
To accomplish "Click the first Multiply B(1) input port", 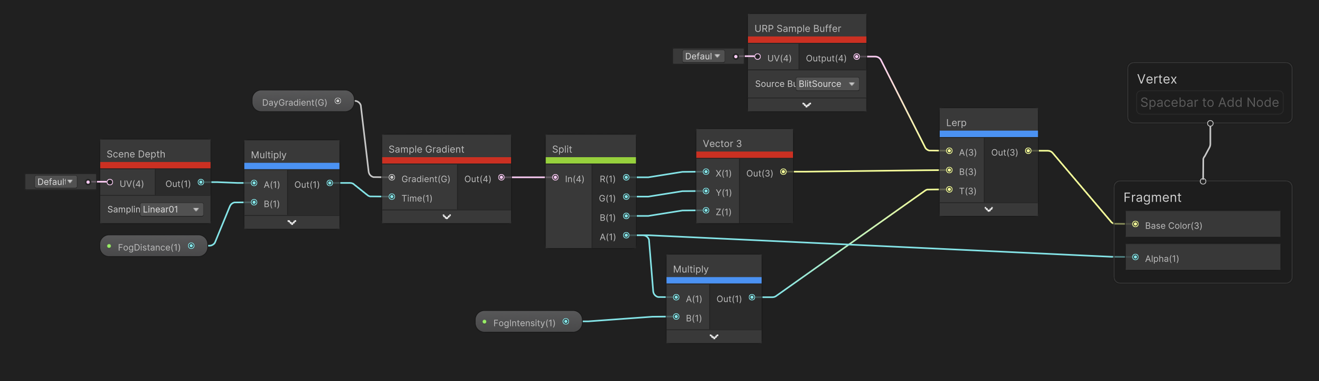I will click(x=254, y=203).
